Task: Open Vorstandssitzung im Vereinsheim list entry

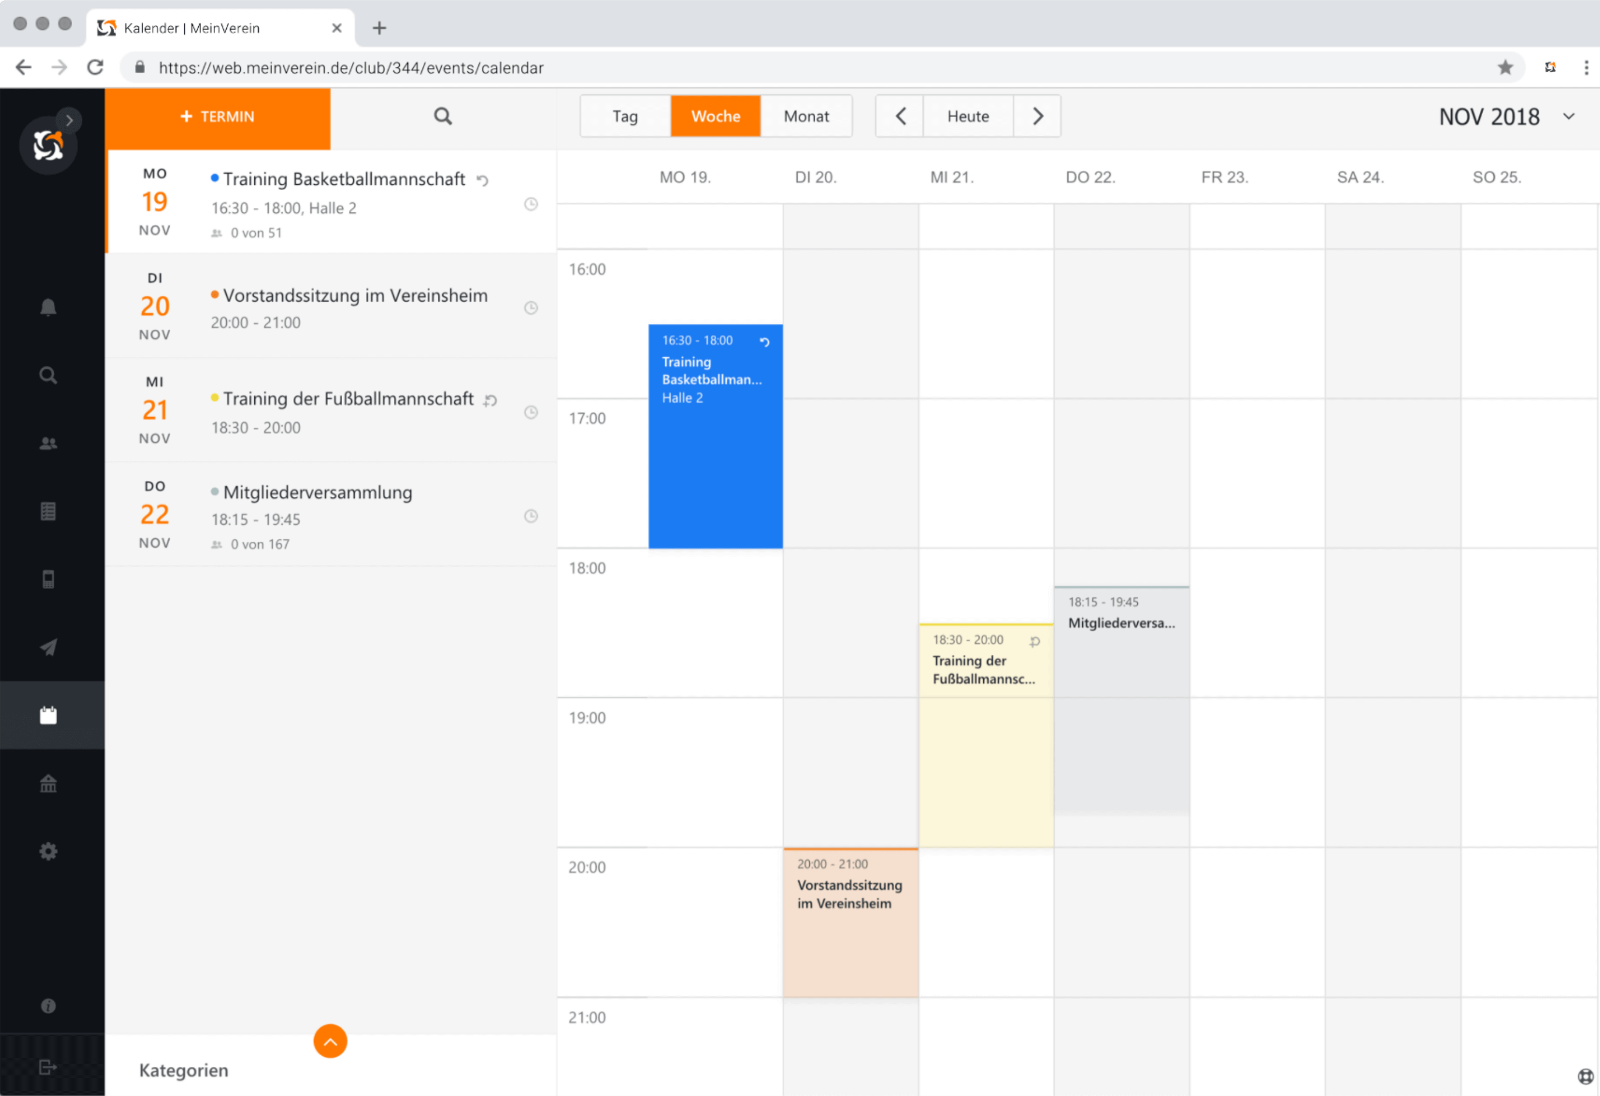Action: click(x=331, y=307)
